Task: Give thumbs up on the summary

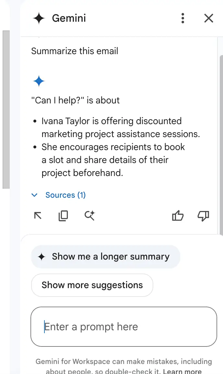Action: [178, 216]
